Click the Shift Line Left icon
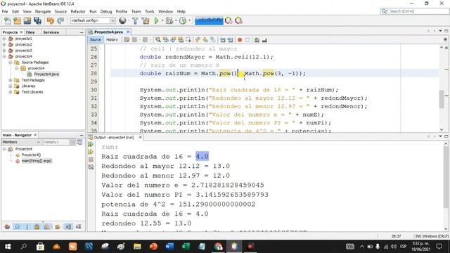 223,40
